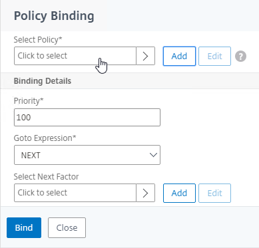The width and height of the screenshot is (259, 248).
Task: Click the Goto Expression* label
Action: point(45,138)
